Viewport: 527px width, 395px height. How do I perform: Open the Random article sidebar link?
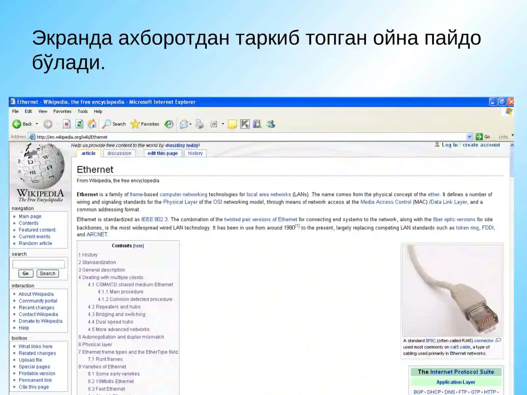35,243
